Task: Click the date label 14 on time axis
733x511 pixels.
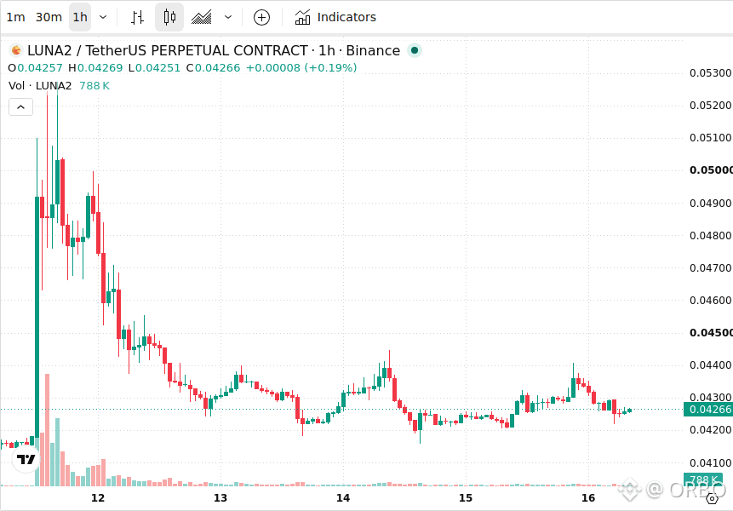Action: (x=343, y=498)
